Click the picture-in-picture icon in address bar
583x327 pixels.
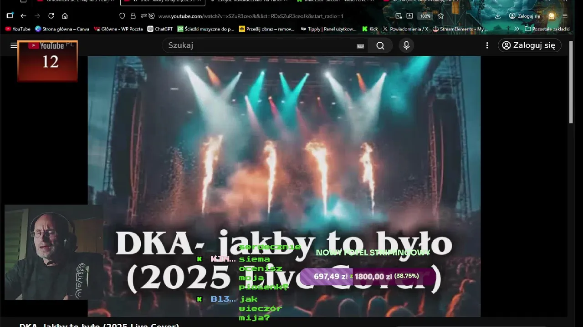coord(399,16)
